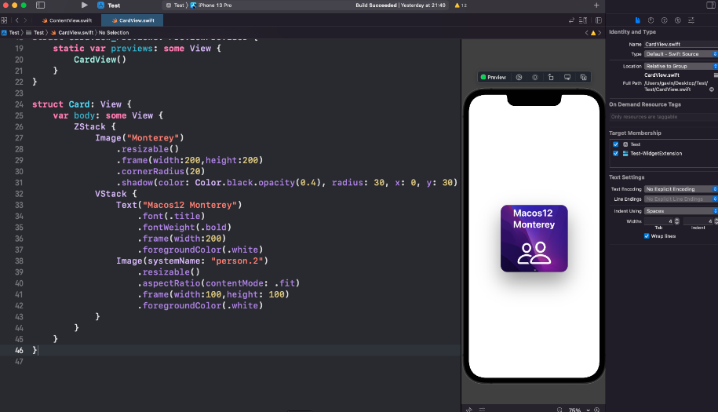Add editor on right
This screenshot has width=718, height=412.
(x=599, y=20)
